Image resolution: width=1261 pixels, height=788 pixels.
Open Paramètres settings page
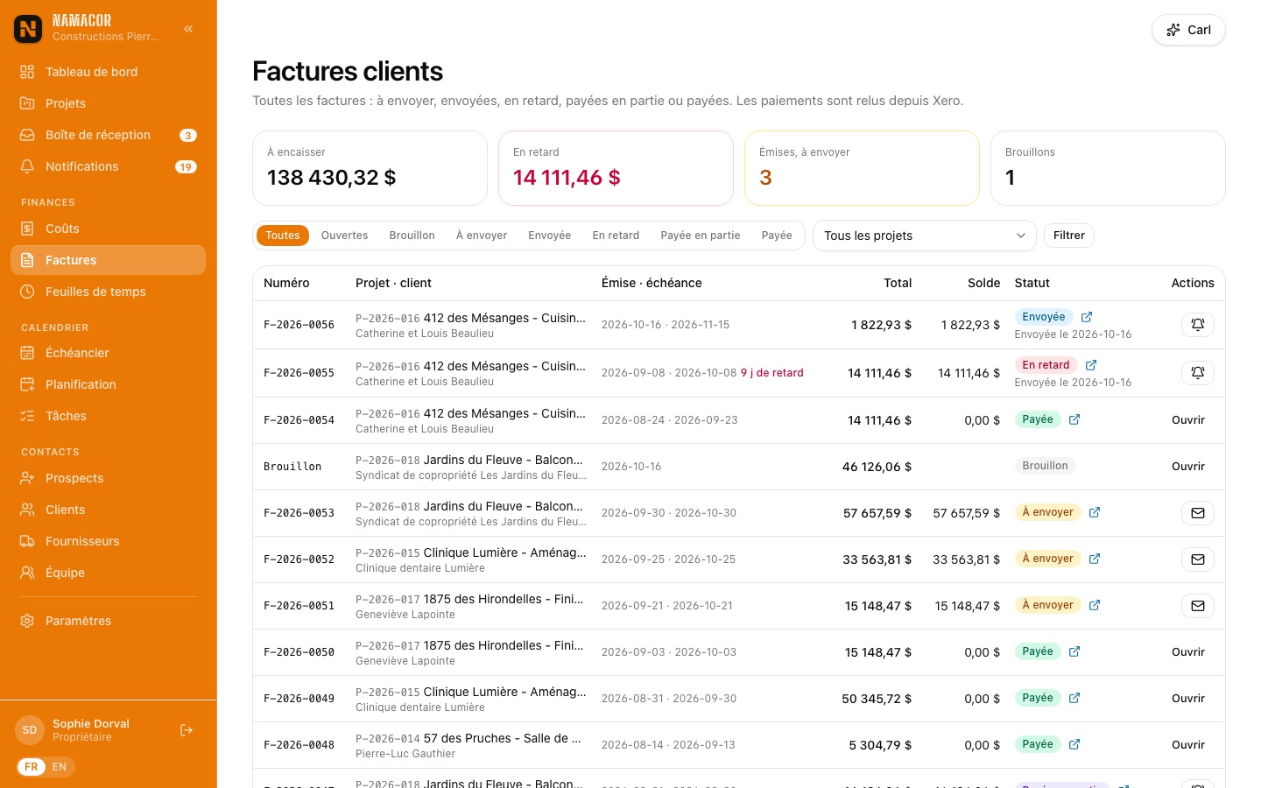tap(109, 621)
